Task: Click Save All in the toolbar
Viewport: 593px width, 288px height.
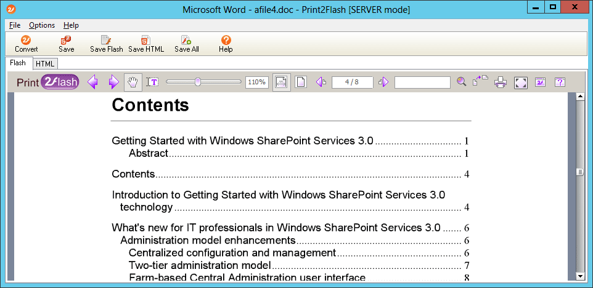Action: click(x=186, y=44)
